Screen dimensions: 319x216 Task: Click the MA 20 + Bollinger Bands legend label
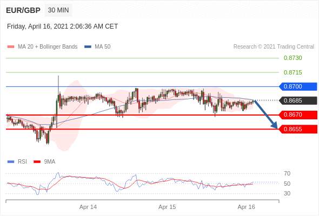pos(48,47)
